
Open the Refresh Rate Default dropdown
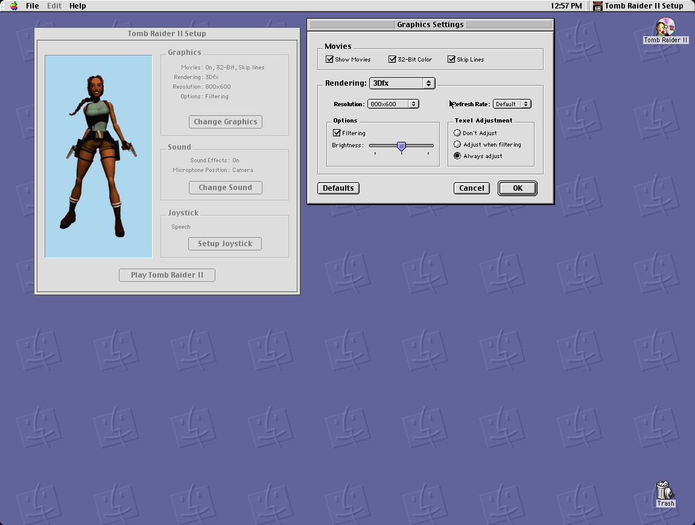pyautogui.click(x=512, y=104)
